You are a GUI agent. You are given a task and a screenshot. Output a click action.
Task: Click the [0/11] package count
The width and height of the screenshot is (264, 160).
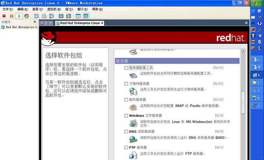(218, 68)
